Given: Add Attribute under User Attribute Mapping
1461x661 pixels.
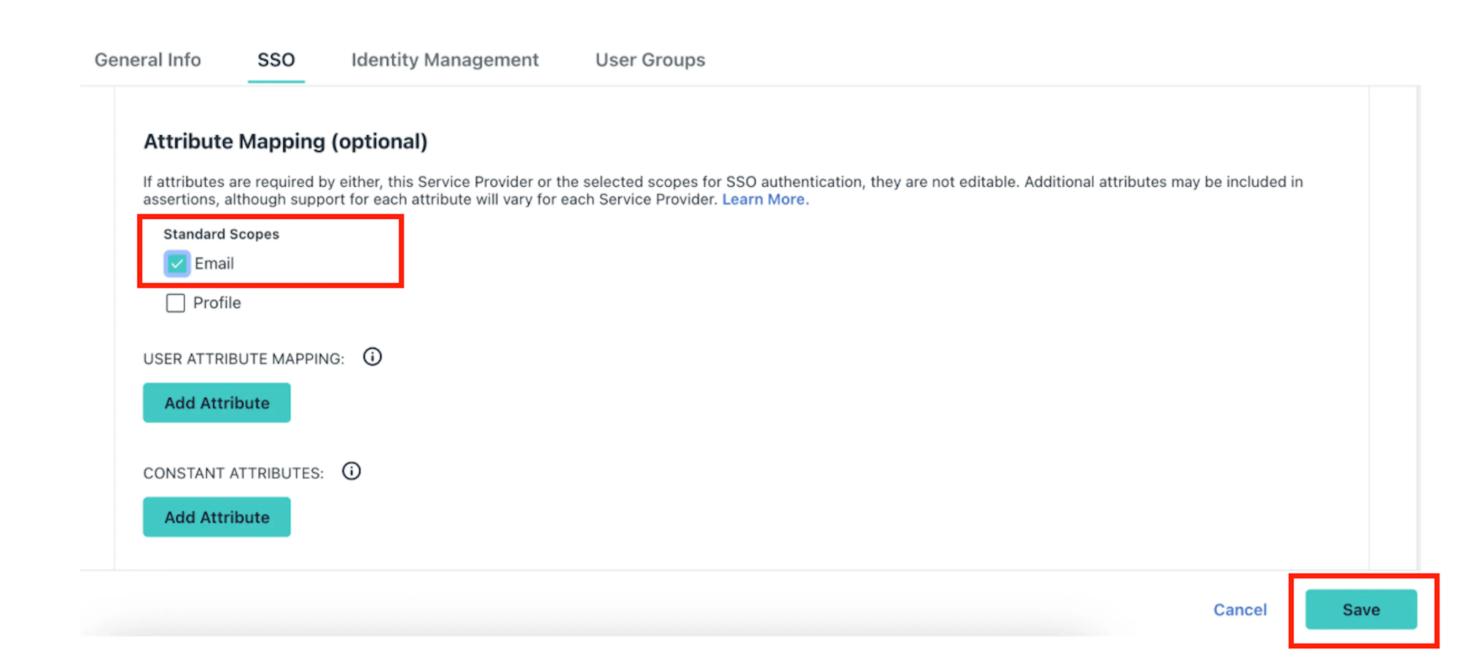Looking at the screenshot, I should coord(216,403).
